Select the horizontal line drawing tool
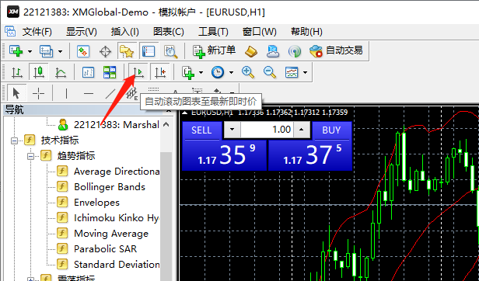479x281 pixels. [89, 93]
